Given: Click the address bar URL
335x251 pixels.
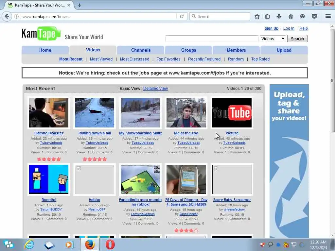Looking at the screenshot, I should pos(46,16).
